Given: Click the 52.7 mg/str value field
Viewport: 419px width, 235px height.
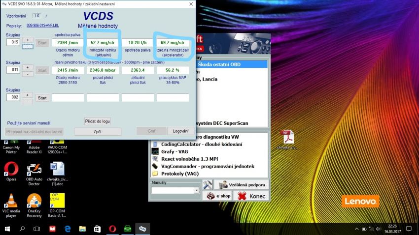Looking at the screenshot, I should tap(103, 43).
